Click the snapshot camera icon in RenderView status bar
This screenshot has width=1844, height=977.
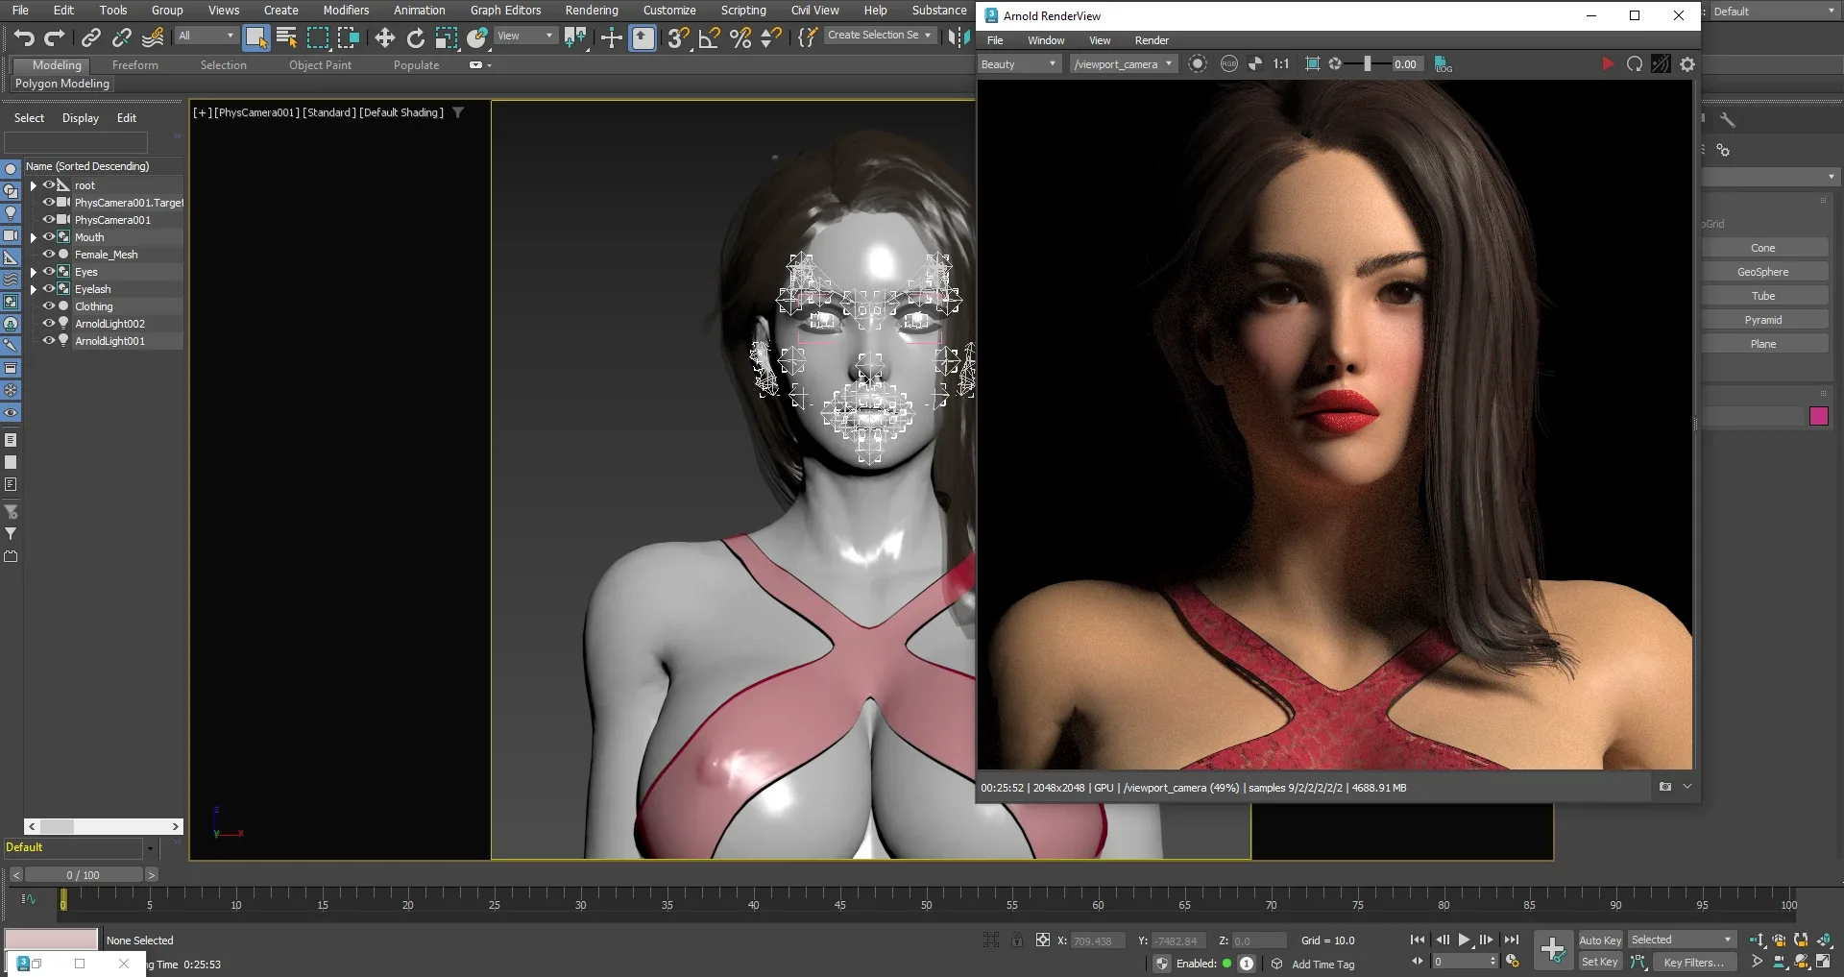1665,787
